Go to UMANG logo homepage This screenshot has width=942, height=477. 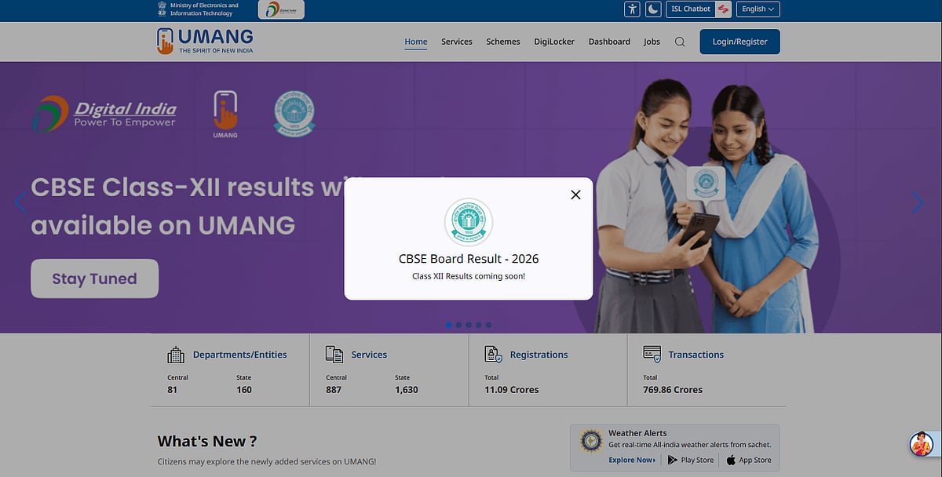[x=205, y=41]
